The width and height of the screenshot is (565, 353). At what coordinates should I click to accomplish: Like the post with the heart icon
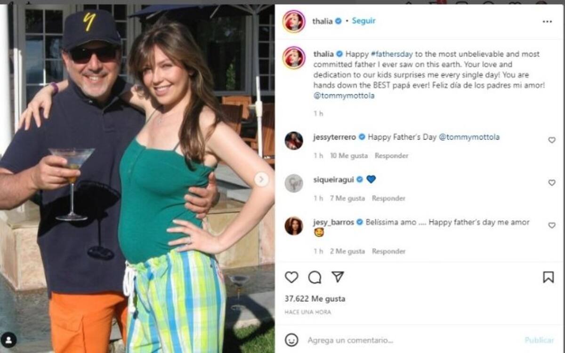pos(291,277)
